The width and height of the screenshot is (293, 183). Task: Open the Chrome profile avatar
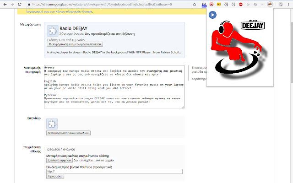[x=281, y=4]
